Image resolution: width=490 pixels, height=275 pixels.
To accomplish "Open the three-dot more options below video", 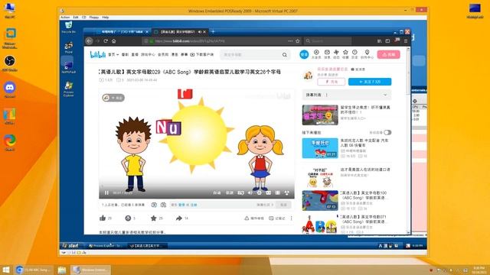I will coord(291,218).
